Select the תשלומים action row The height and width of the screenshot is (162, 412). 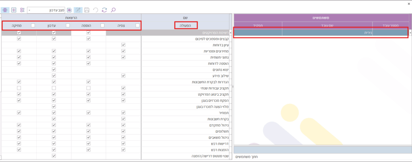pos(185,131)
